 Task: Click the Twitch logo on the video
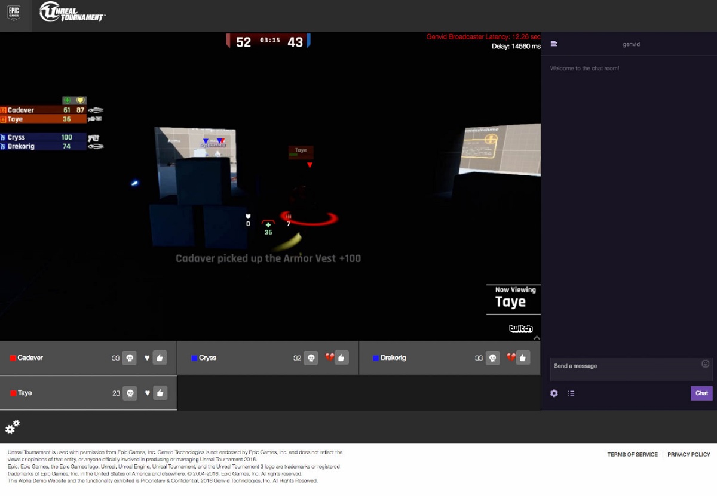(x=520, y=329)
